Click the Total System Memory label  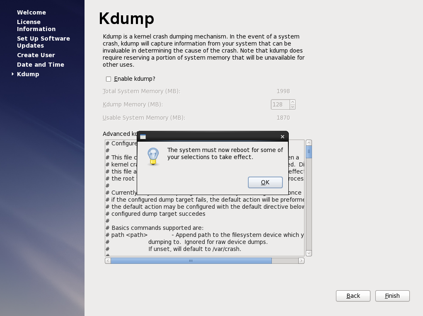click(141, 92)
